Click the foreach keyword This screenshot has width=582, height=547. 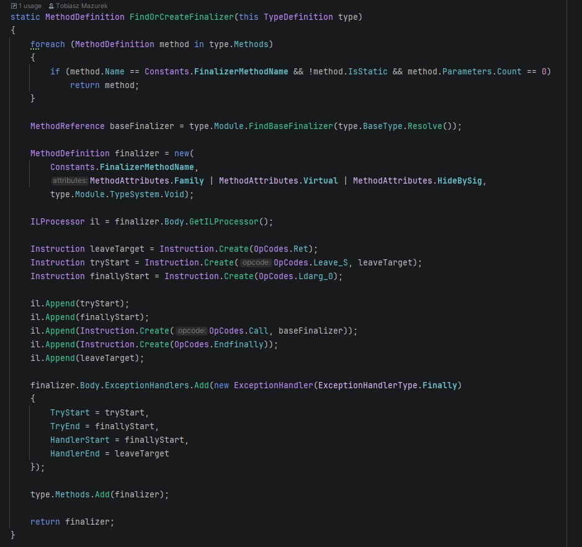[x=48, y=45]
